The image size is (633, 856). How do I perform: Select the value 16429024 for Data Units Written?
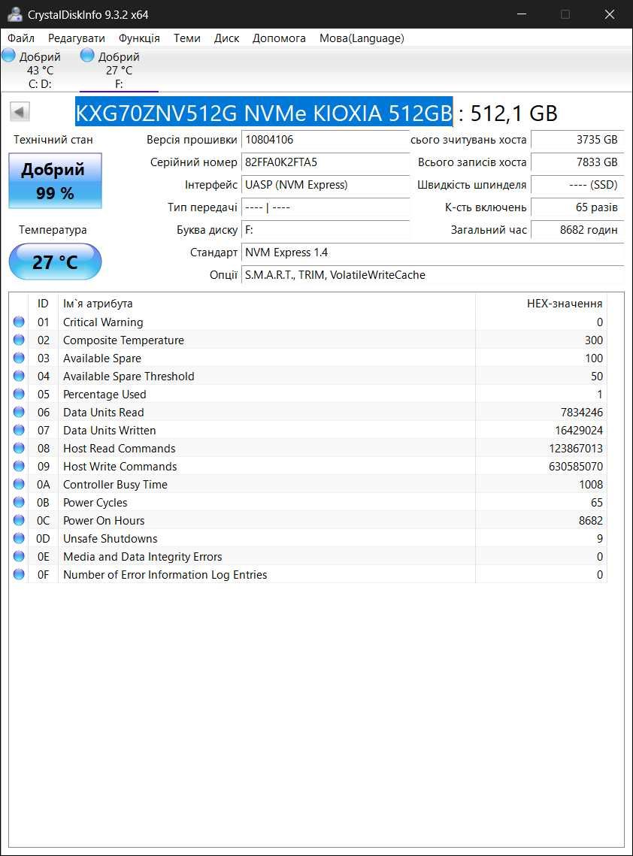[579, 430]
